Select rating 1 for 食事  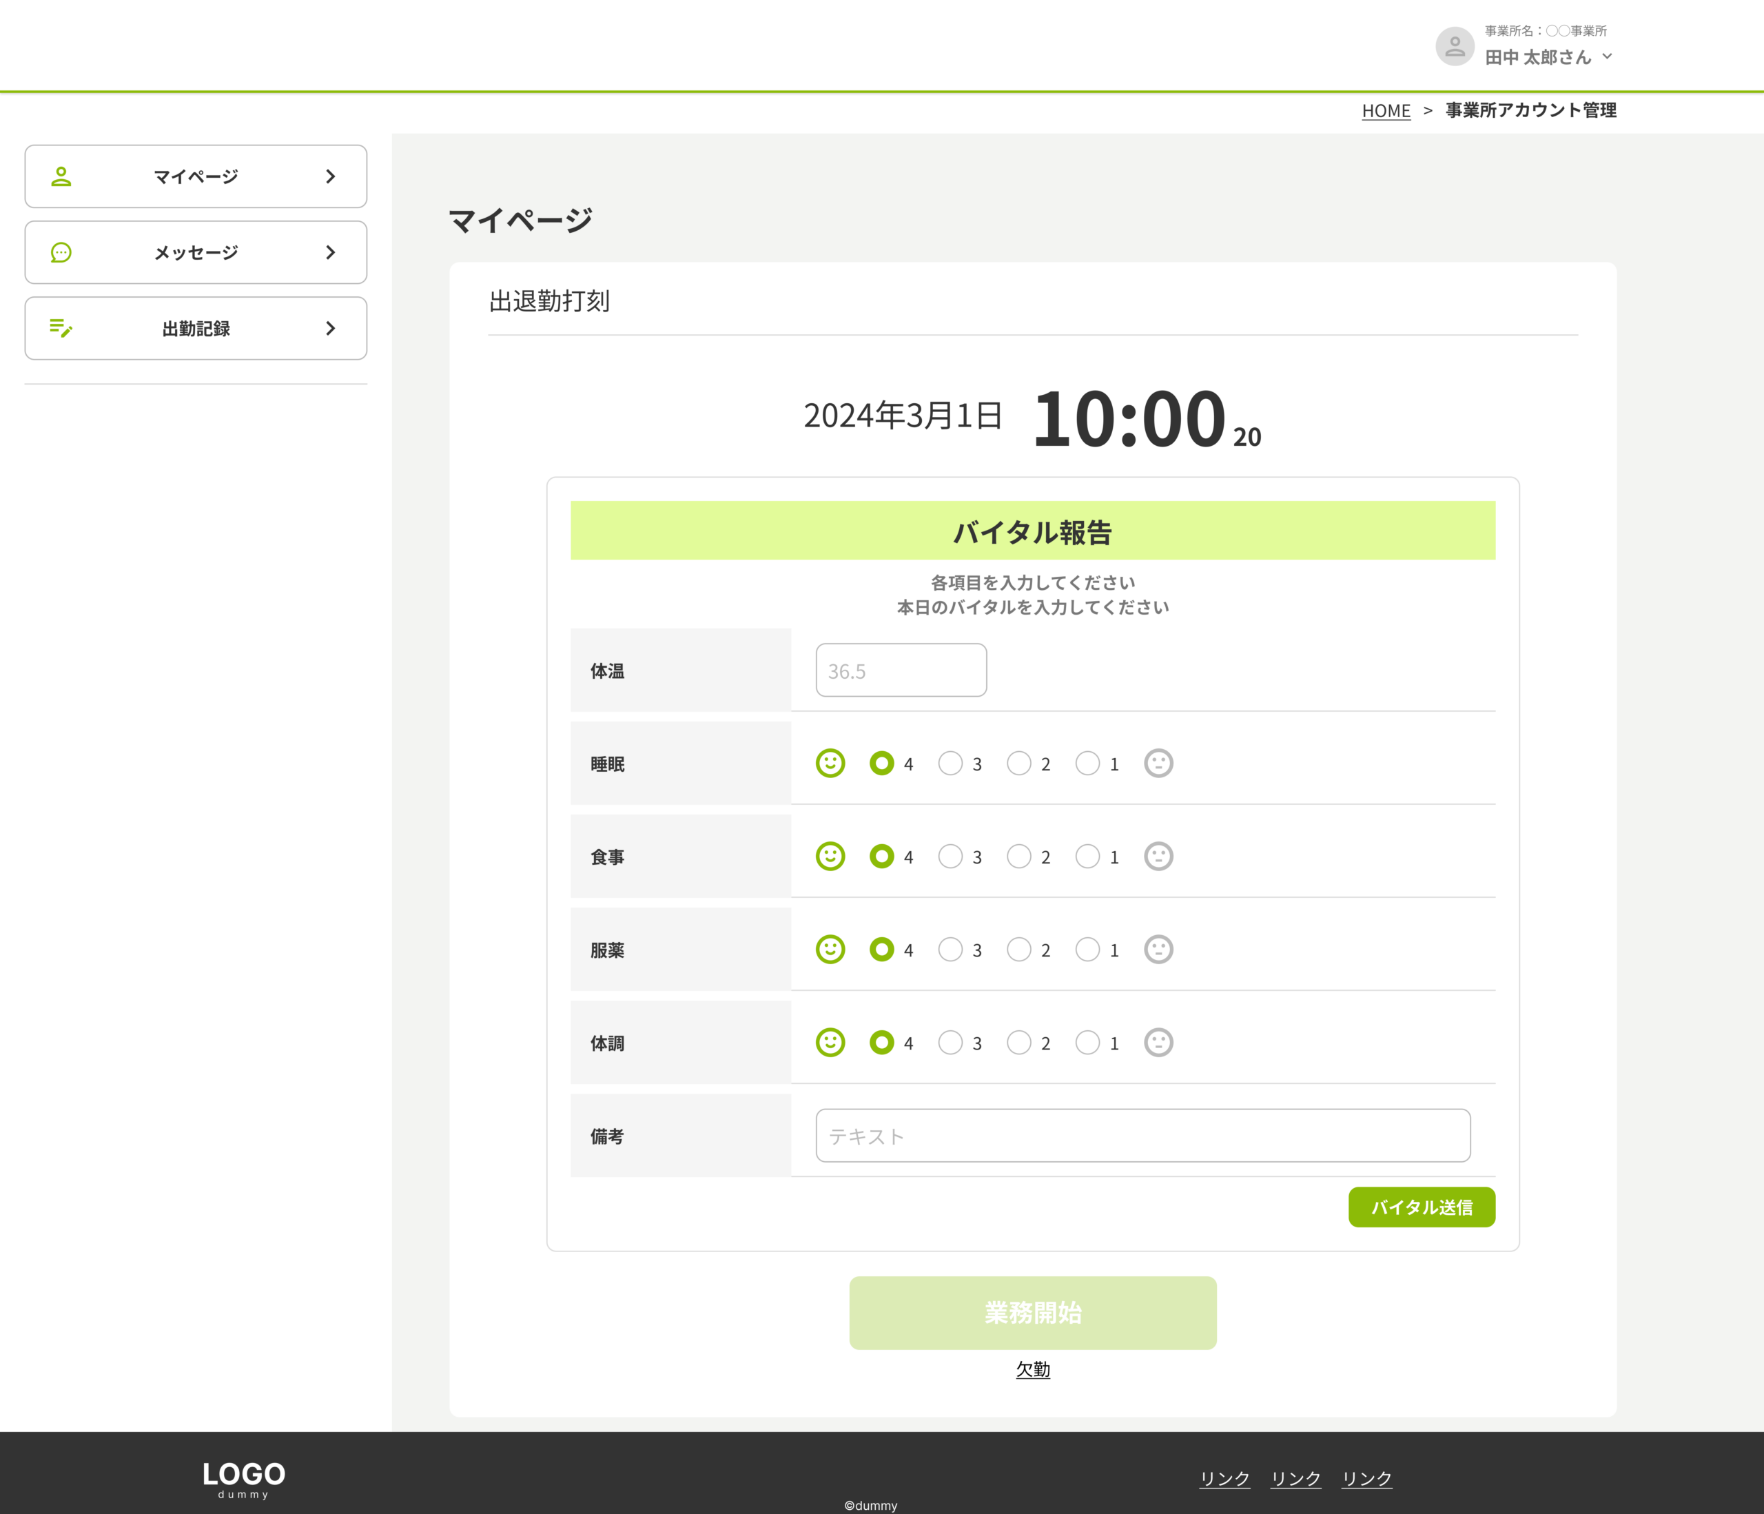tap(1087, 856)
